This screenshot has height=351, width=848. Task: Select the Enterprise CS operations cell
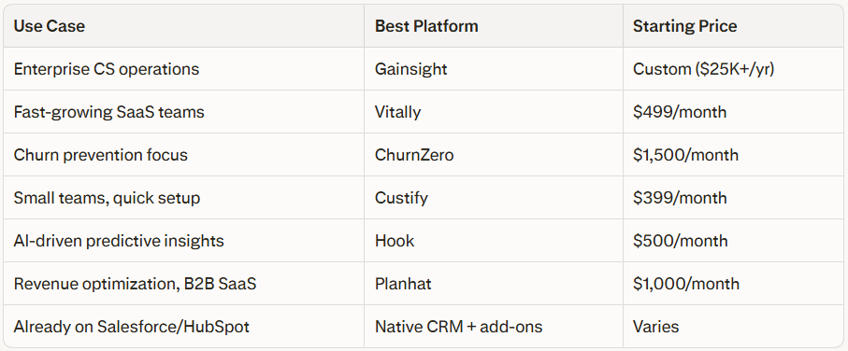click(x=183, y=68)
